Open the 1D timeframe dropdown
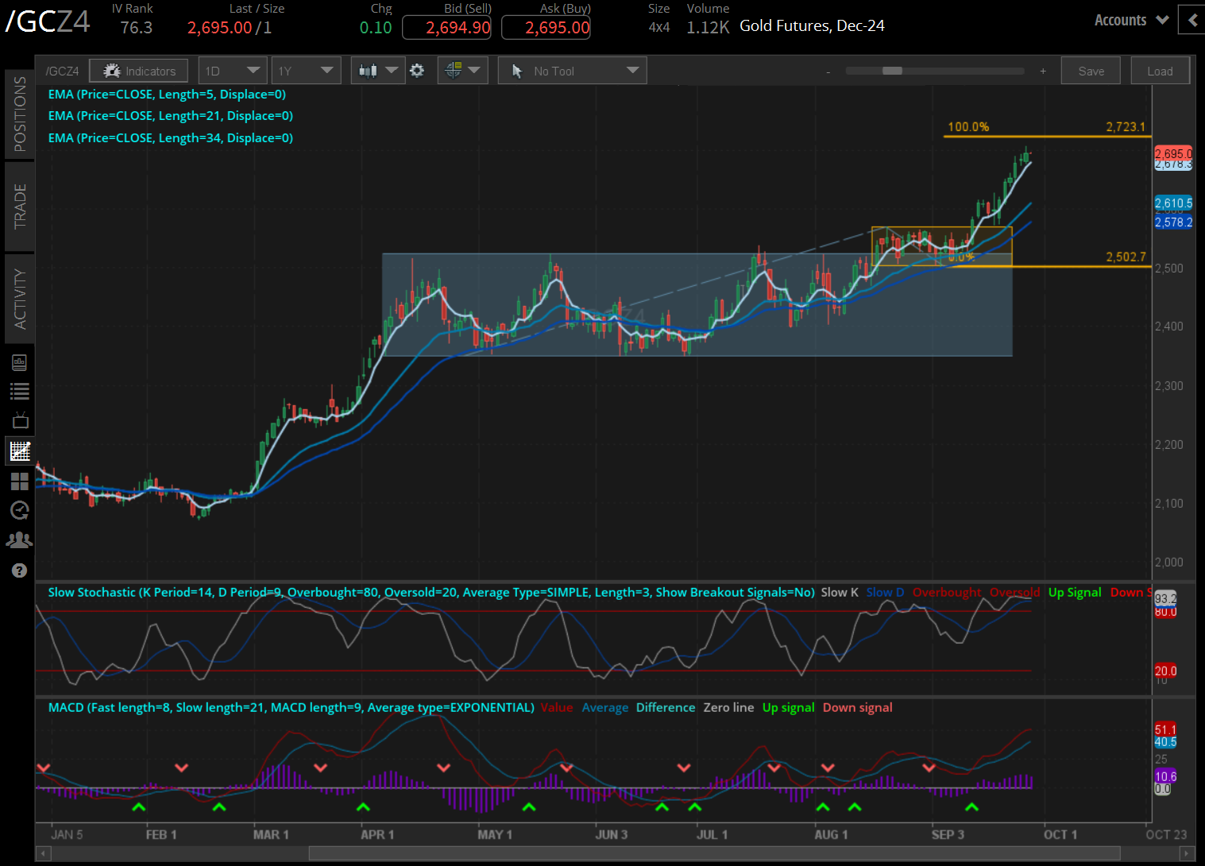Viewport: 1205px width, 866px height. pyautogui.click(x=232, y=70)
